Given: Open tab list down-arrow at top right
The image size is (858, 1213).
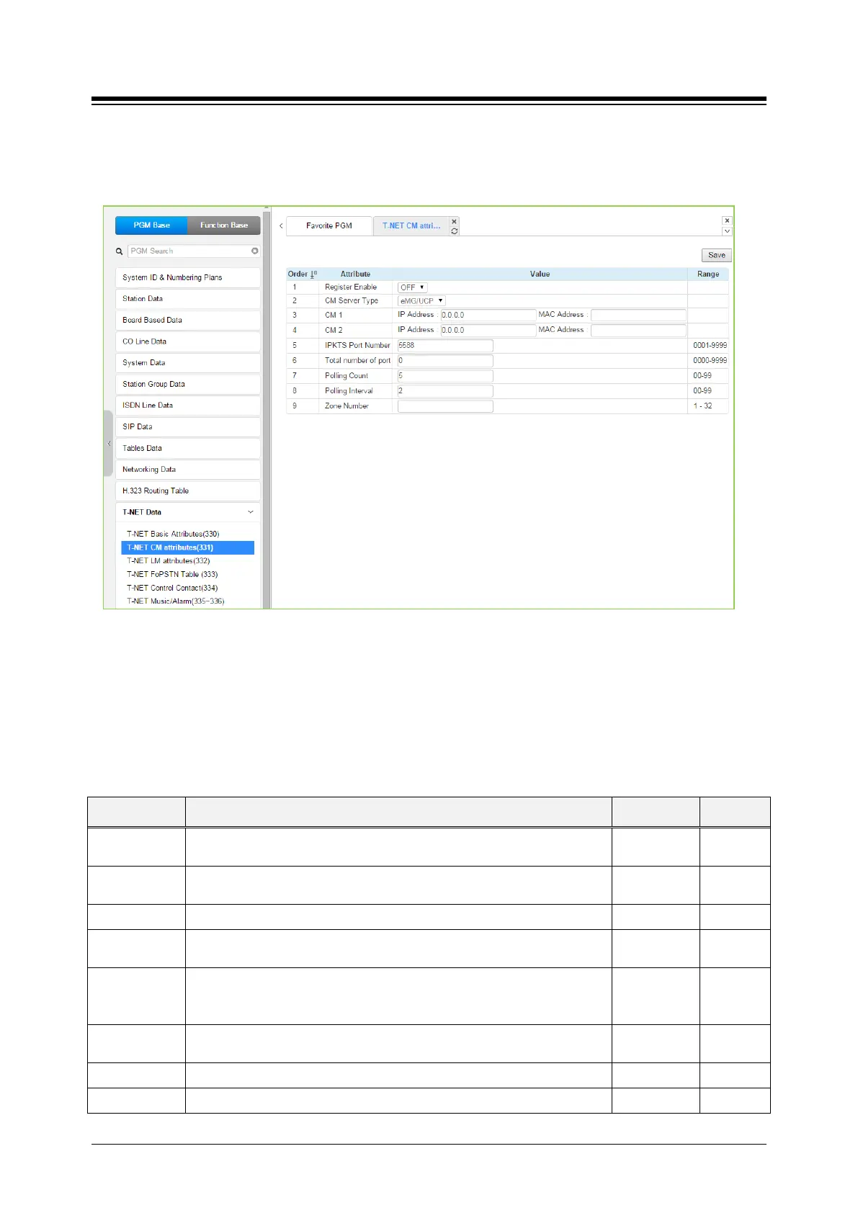Looking at the screenshot, I should point(727,231).
